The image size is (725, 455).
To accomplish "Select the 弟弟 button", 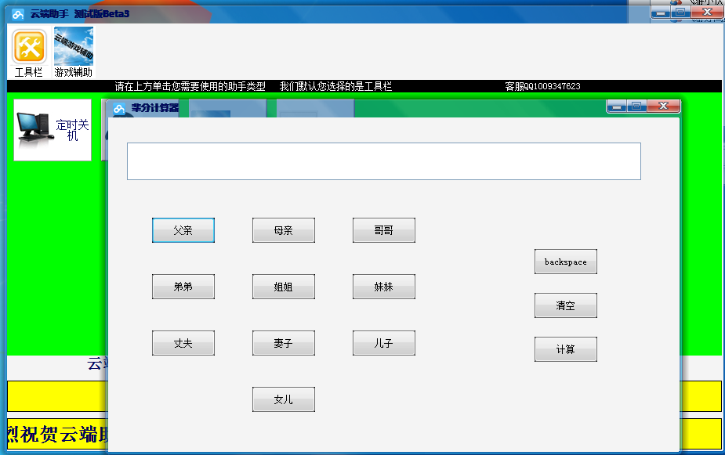I will pyautogui.click(x=183, y=287).
